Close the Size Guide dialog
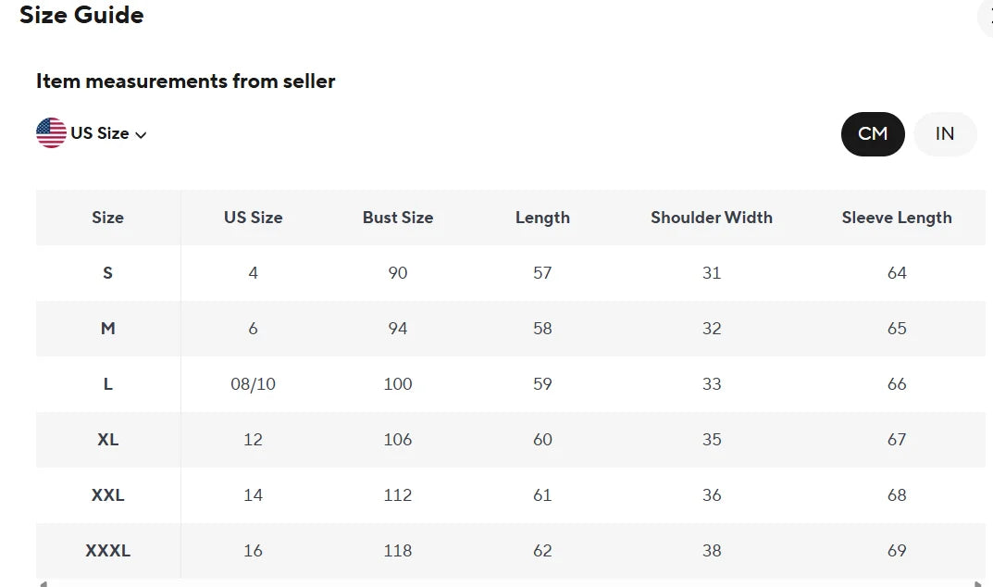Viewport: 993px width, 587px height. [987, 16]
